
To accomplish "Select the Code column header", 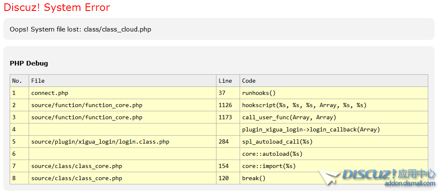I will click(249, 81).
